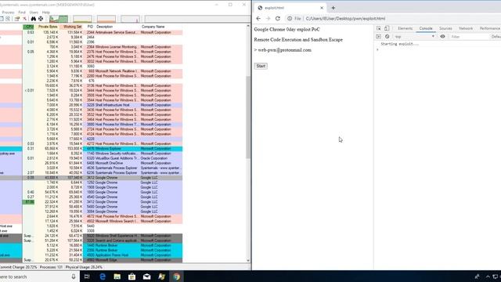
Task: Select the Shell Infrastructure Host row
Action: [x=91, y=105]
